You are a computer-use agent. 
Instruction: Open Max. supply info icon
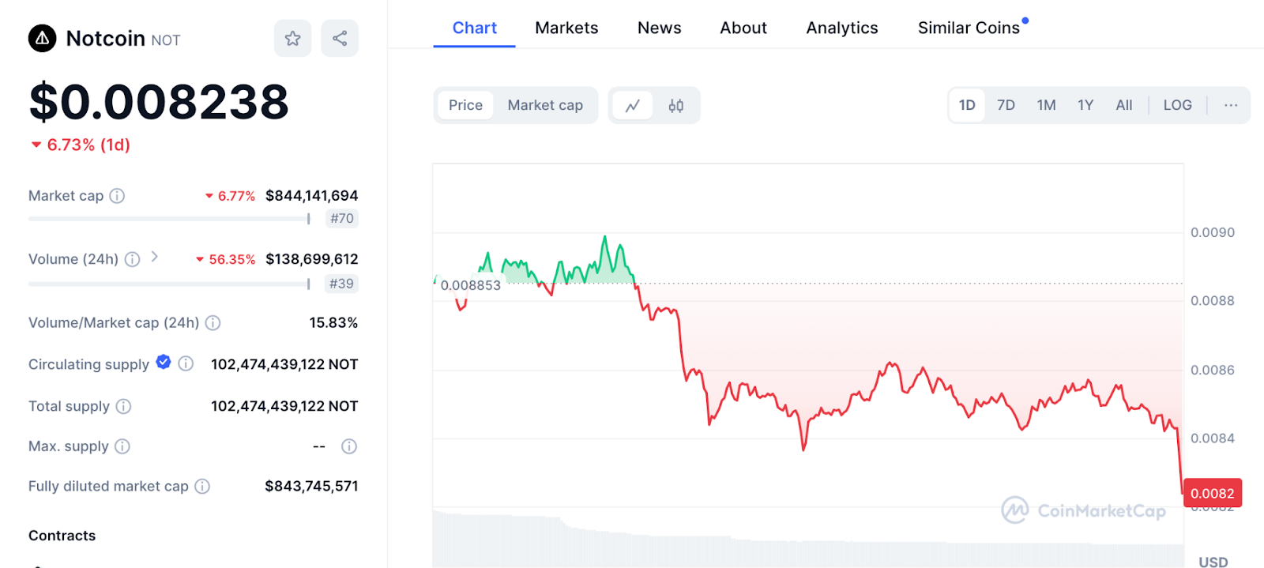tap(122, 446)
